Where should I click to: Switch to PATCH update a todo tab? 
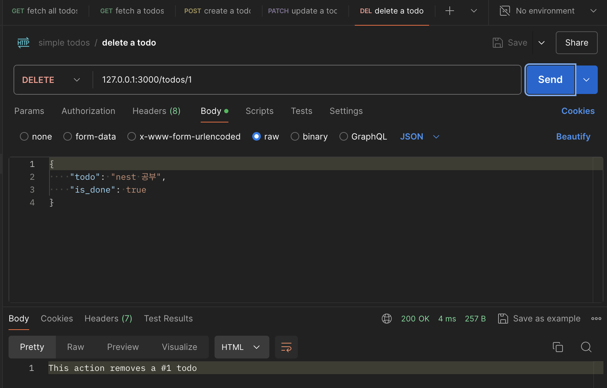click(303, 11)
